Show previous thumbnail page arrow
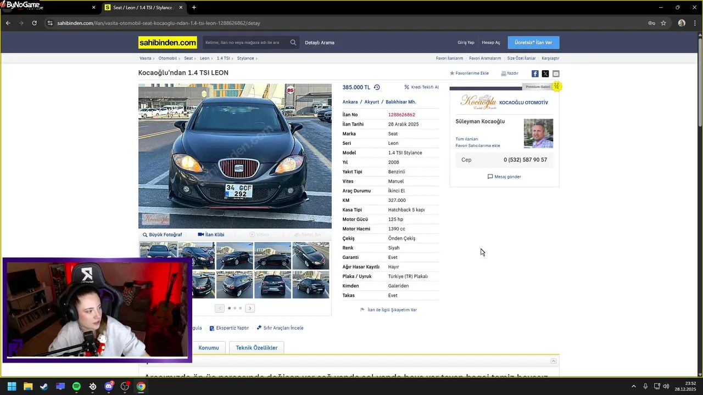This screenshot has width=703, height=395. click(x=220, y=308)
